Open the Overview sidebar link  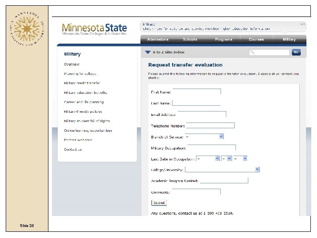pos(72,64)
